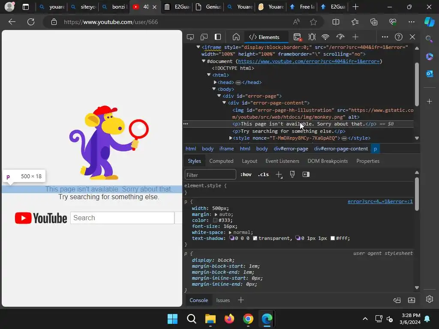Close the DevTools panel

pyautogui.click(x=412, y=37)
